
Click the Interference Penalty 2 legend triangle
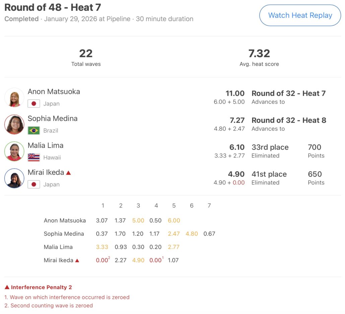coord(7,287)
